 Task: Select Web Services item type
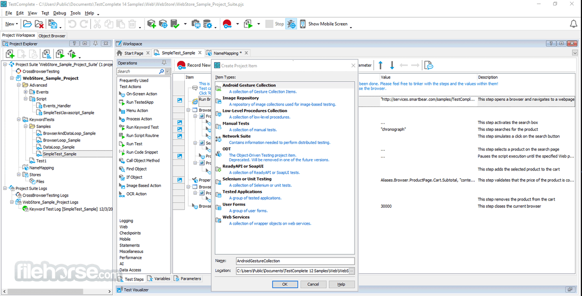click(x=285, y=220)
